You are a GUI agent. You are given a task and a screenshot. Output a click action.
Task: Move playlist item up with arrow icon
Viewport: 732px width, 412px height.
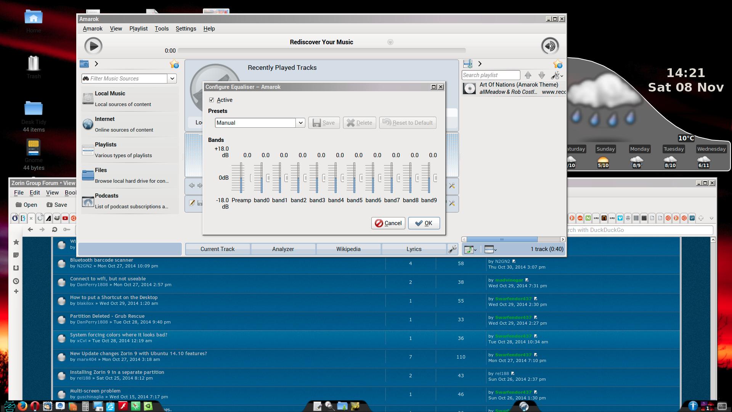528,75
